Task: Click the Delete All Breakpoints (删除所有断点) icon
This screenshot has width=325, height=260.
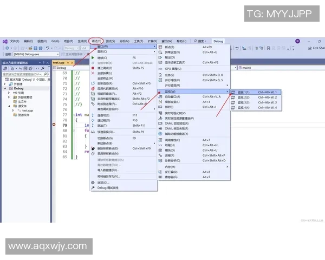Action: pos(93,148)
